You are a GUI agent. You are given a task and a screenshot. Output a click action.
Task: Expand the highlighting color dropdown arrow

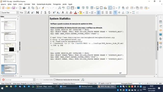tap(84, 13)
